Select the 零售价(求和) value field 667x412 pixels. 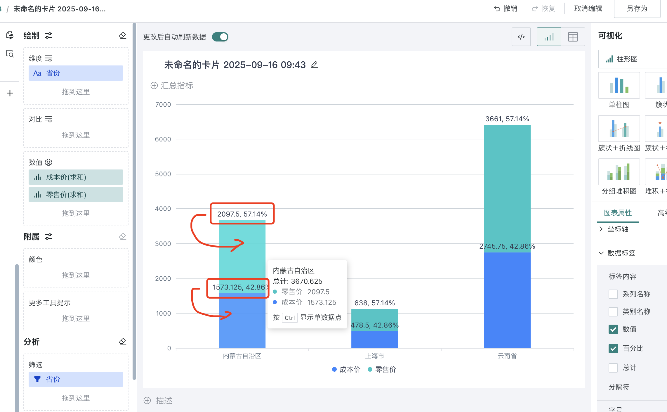(x=76, y=195)
